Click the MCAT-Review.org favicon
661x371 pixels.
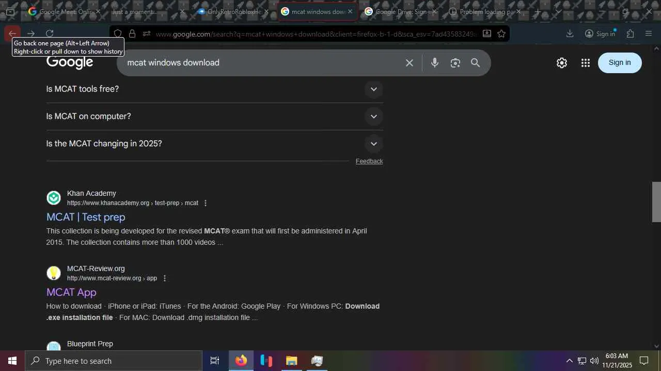tap(54, 273)
